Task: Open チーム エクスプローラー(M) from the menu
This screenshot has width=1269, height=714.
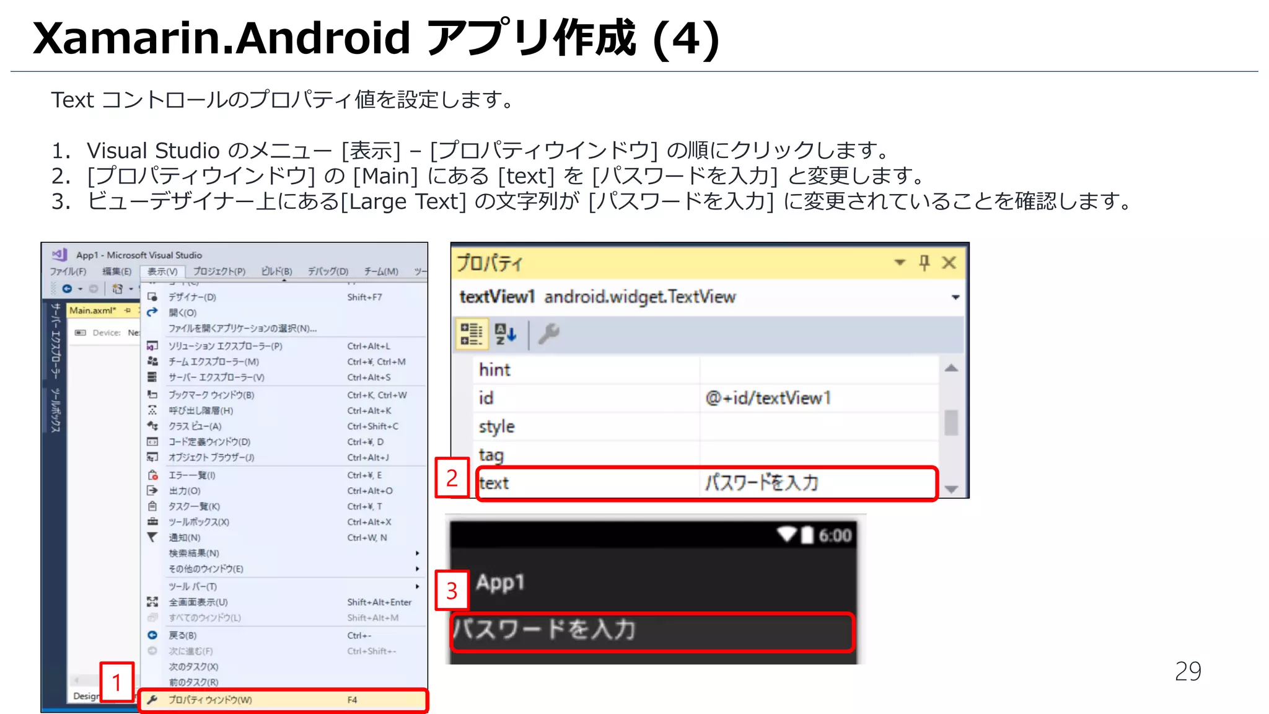Action: point(284,361)
